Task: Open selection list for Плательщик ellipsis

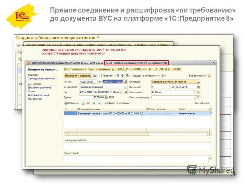Action: coord(195,92)
